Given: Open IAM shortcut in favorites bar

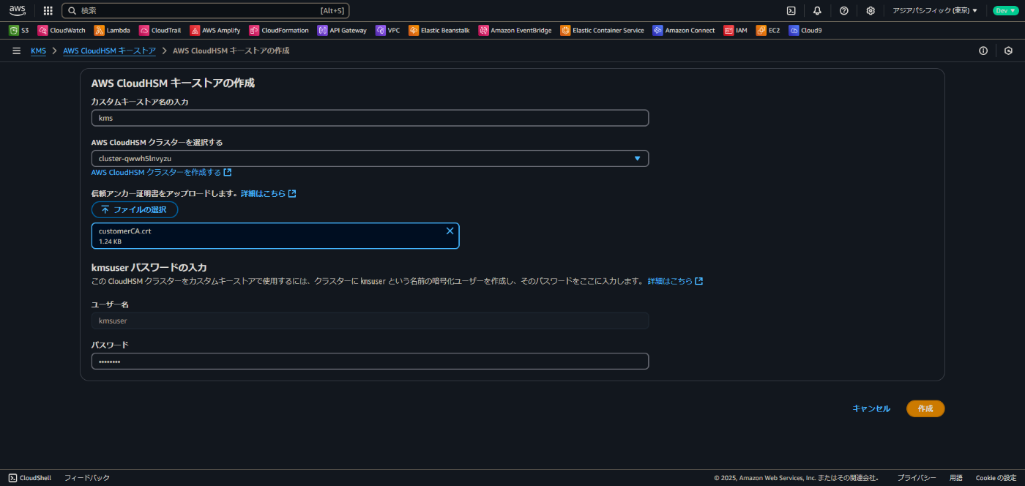Looking at the screenshot, I should [x=736, y=30].
